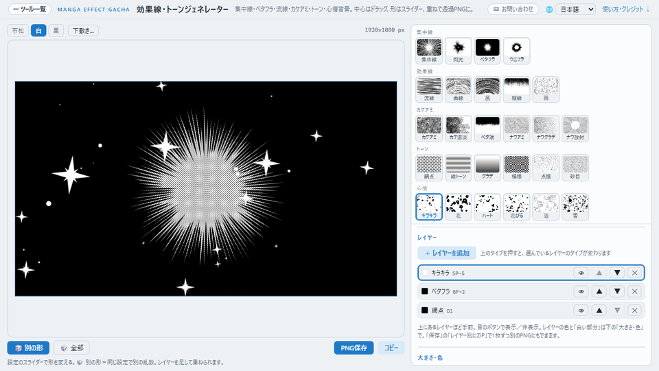This screenshot has width=659, height=371.
Task: Choose the カケ濃淡 hatching gradient
Action: click(458, 128)
